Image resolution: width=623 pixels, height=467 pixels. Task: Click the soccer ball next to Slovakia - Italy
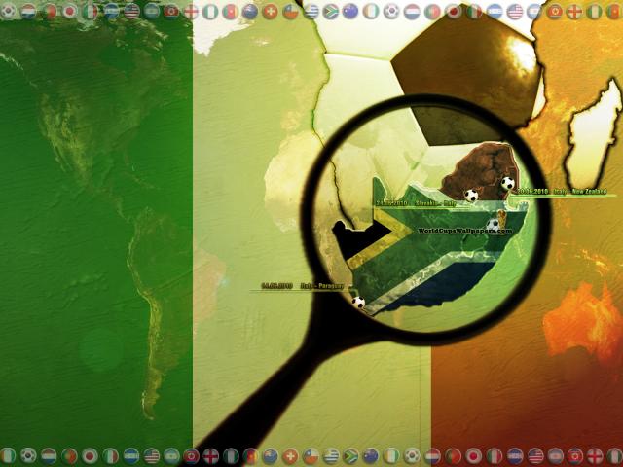471,196
